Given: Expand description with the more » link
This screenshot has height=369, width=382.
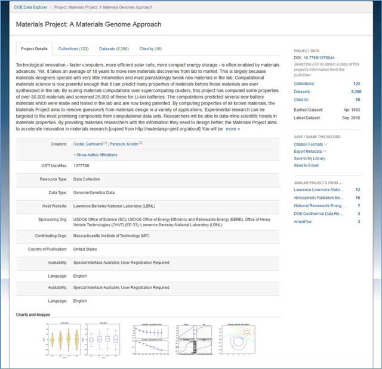Looking at the screenshot, I should pos(233,129).
